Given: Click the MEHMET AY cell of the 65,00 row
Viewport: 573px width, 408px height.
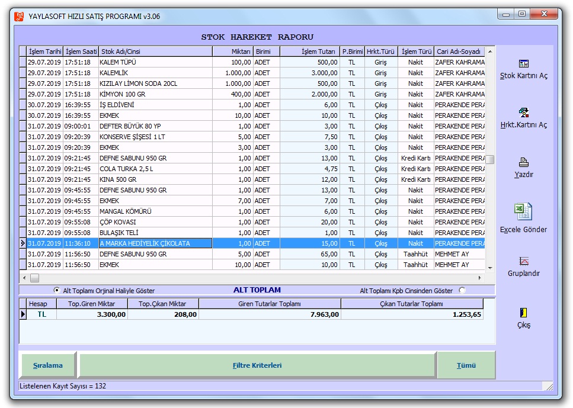Looking at the screenshot, I should 459,254.
